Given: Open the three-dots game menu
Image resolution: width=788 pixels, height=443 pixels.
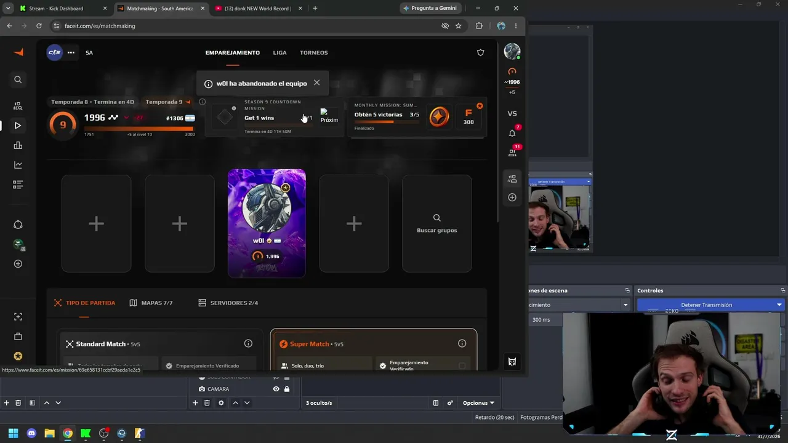Looking at the screenshot, I should [71, 52].
